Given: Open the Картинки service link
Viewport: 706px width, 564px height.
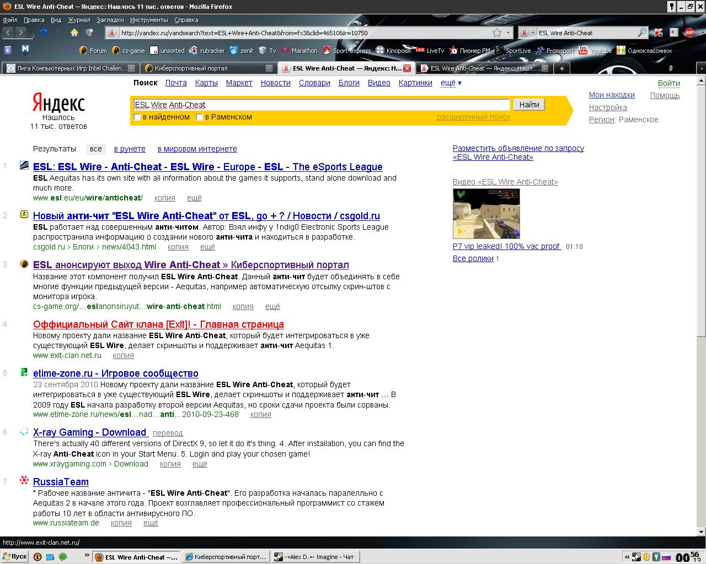Looking at the screenshot, I should click(x=415, y=83).
